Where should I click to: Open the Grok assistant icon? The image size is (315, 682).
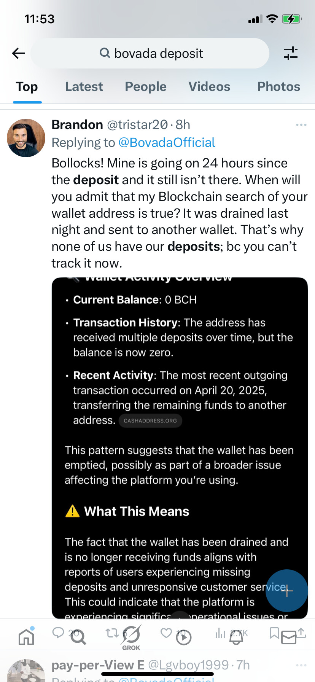point(131,637)
